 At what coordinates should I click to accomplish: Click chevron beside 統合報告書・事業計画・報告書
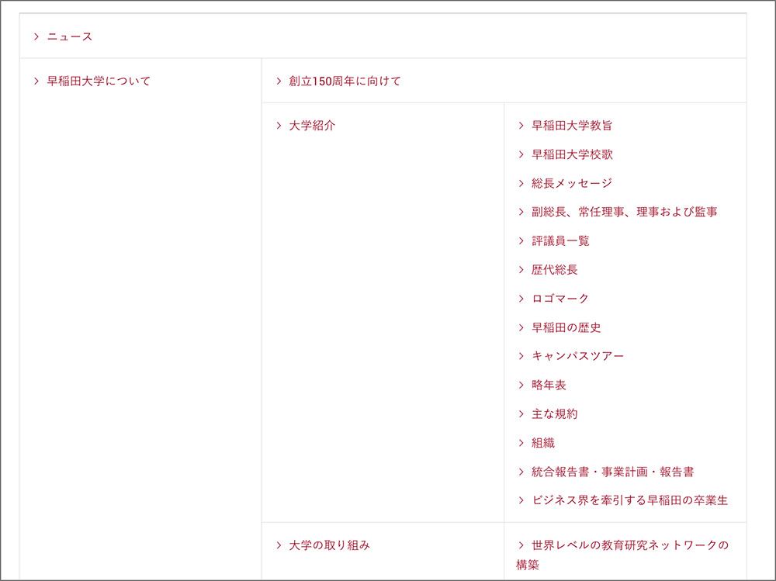point(521,472)
